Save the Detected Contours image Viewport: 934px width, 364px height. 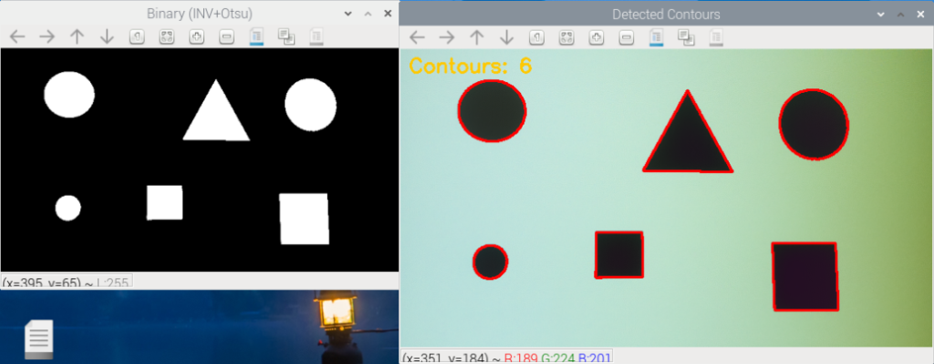(656, 37)
